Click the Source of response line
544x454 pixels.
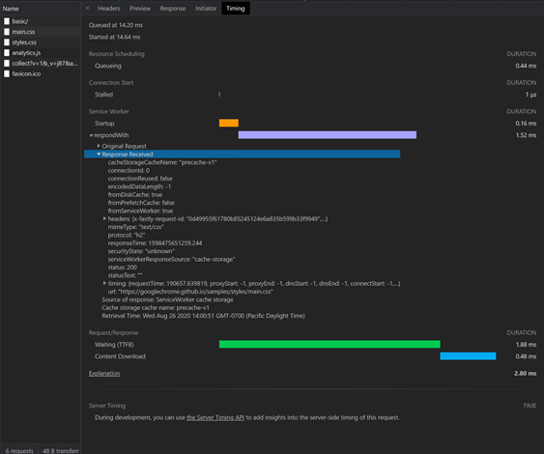[x=167, y=299]
